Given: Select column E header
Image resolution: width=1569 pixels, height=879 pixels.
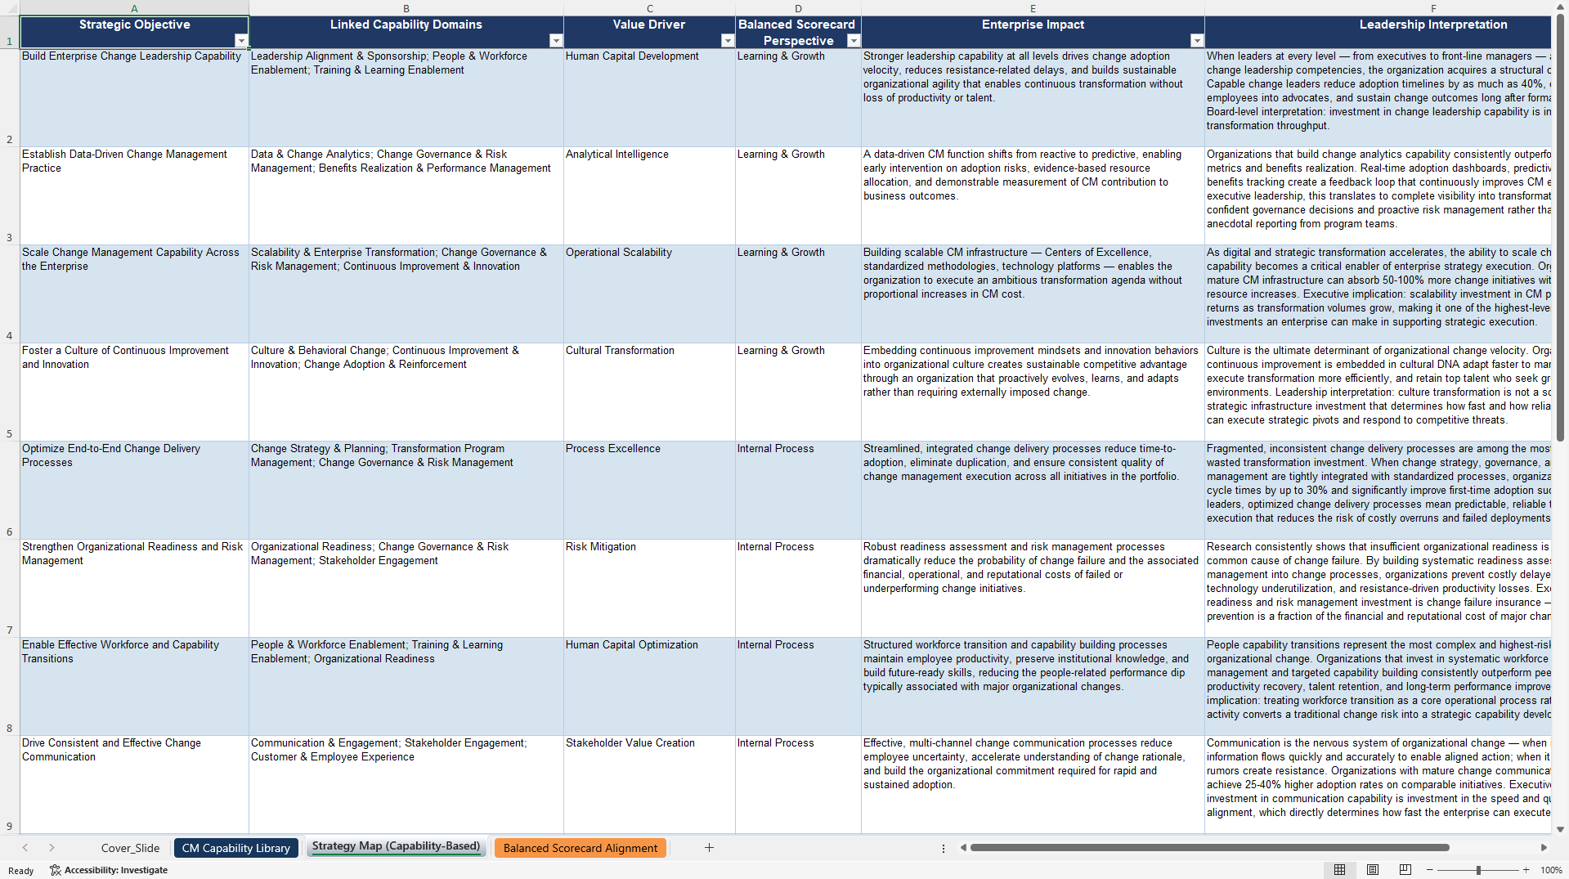Looking at the screenshot, I should click(1033, 8).
